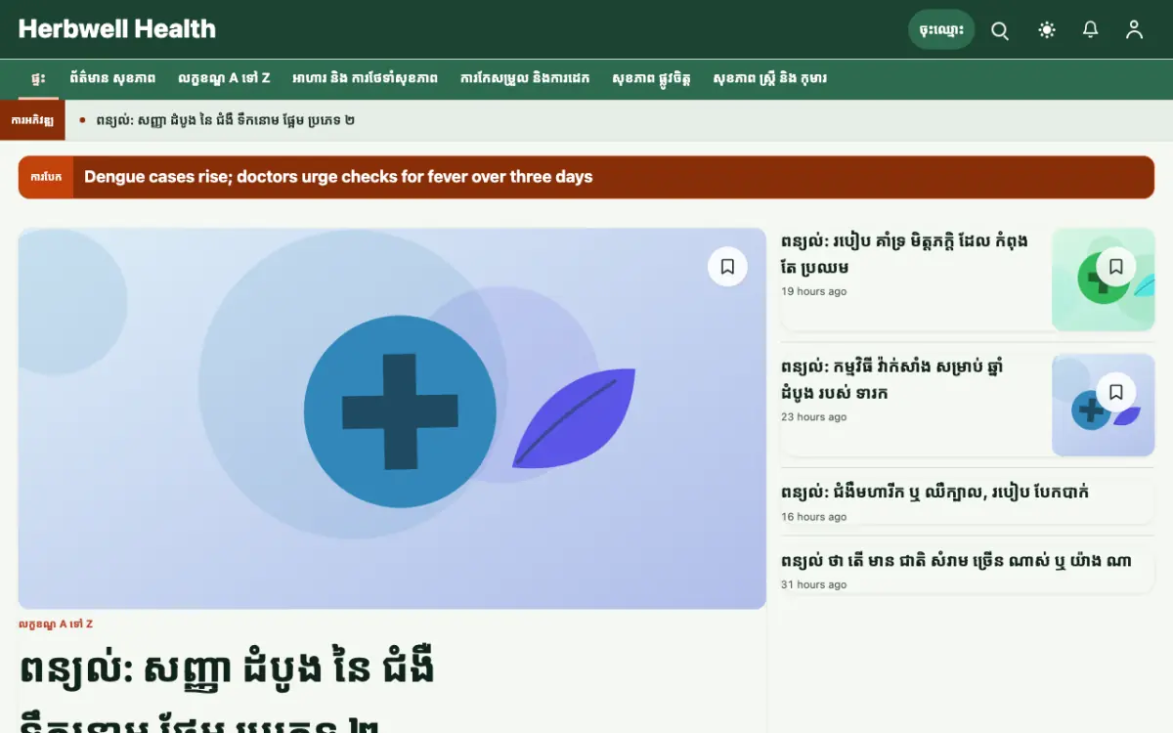Open the សុខភាព ផ្លូវចិត្ត menu item
1173x733 pixels.
(651, 78)
